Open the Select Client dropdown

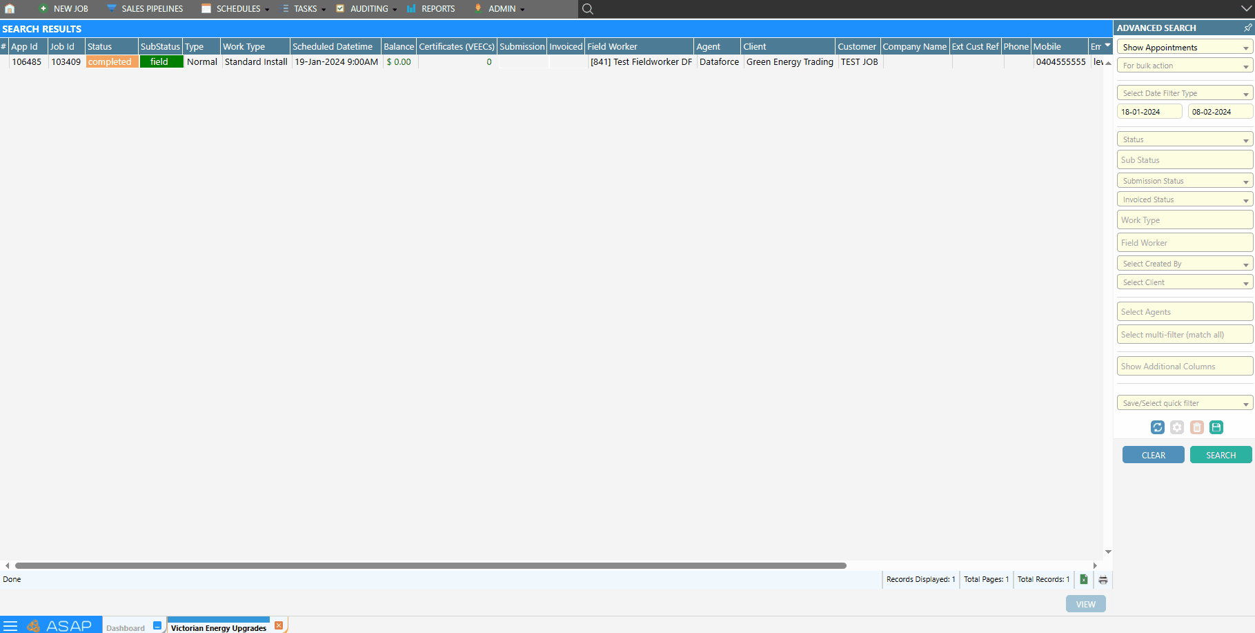1184,282
